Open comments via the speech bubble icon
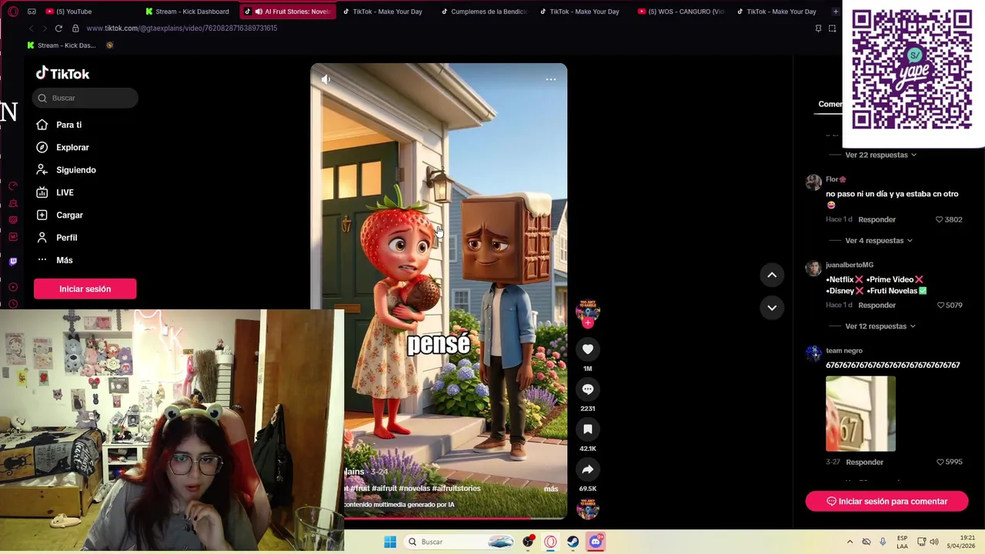985x554 pixels. 588,389
